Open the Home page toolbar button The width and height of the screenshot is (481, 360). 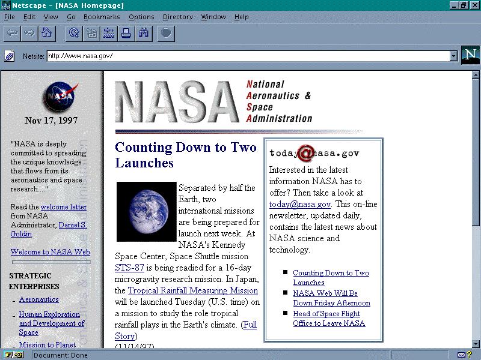47,33
